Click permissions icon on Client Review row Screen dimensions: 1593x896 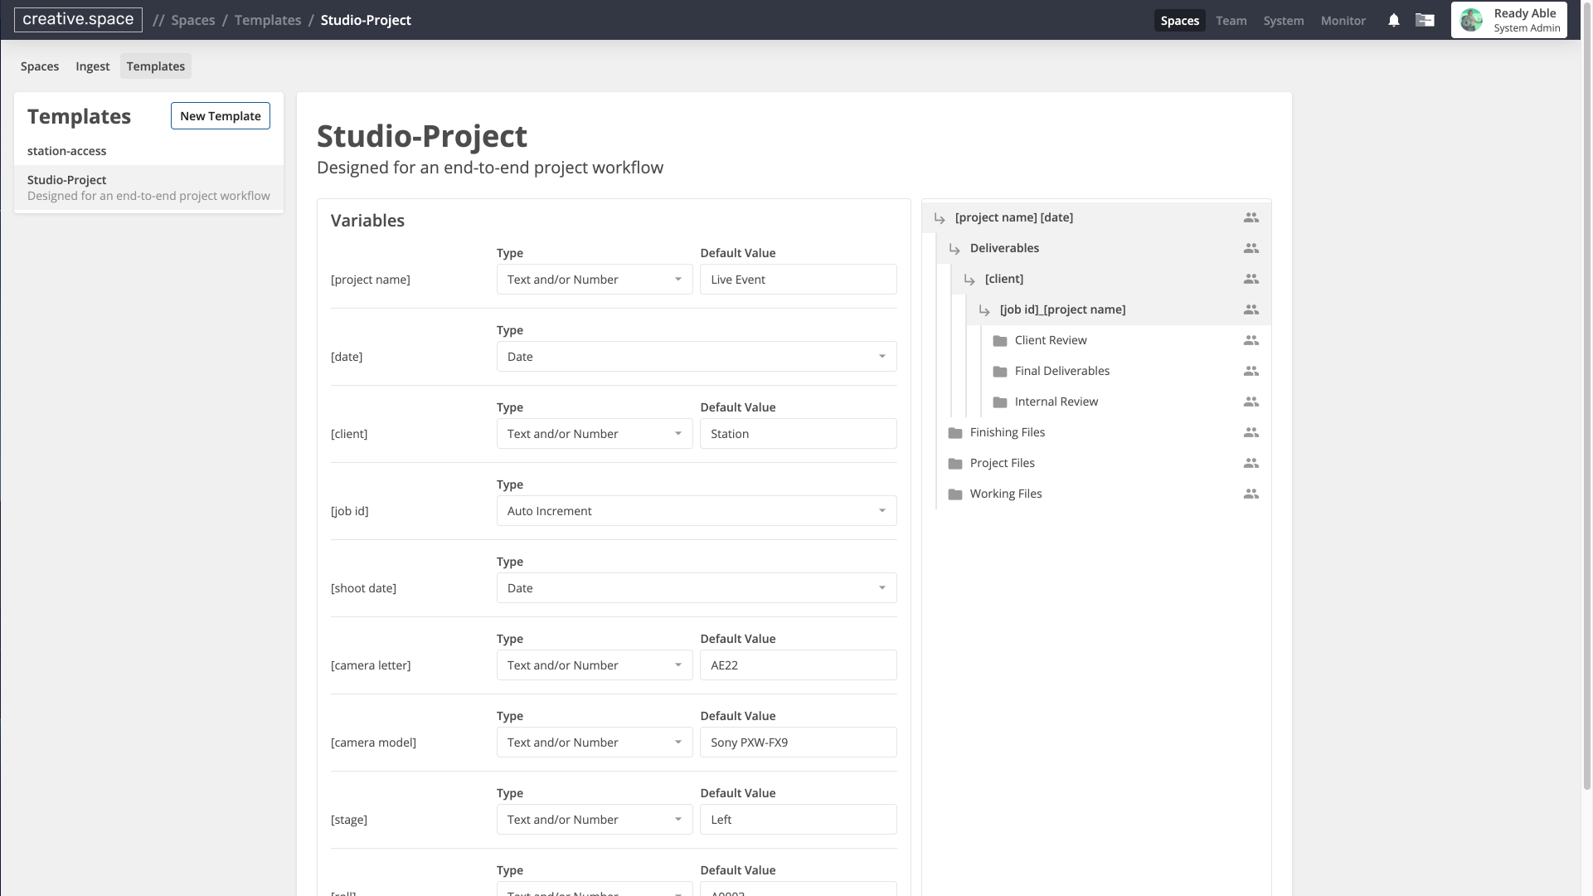click(x=1251, y=340)
